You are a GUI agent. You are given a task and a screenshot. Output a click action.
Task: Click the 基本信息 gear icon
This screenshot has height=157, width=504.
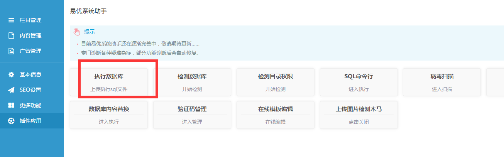click(12, 74)
